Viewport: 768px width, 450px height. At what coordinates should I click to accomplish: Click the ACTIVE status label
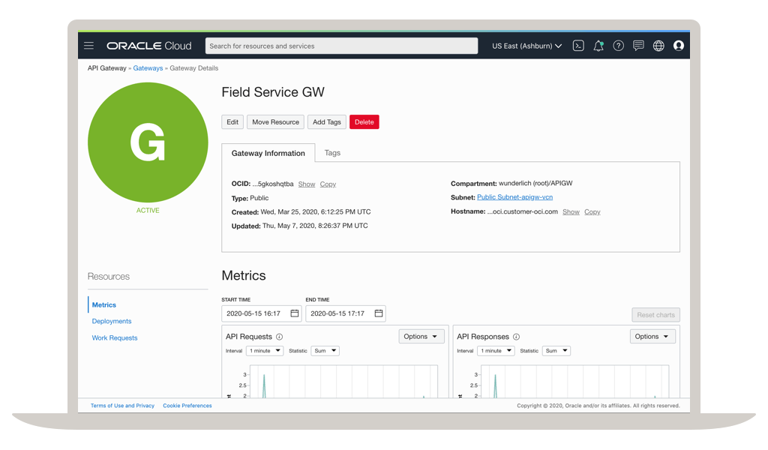click(148, 211)
